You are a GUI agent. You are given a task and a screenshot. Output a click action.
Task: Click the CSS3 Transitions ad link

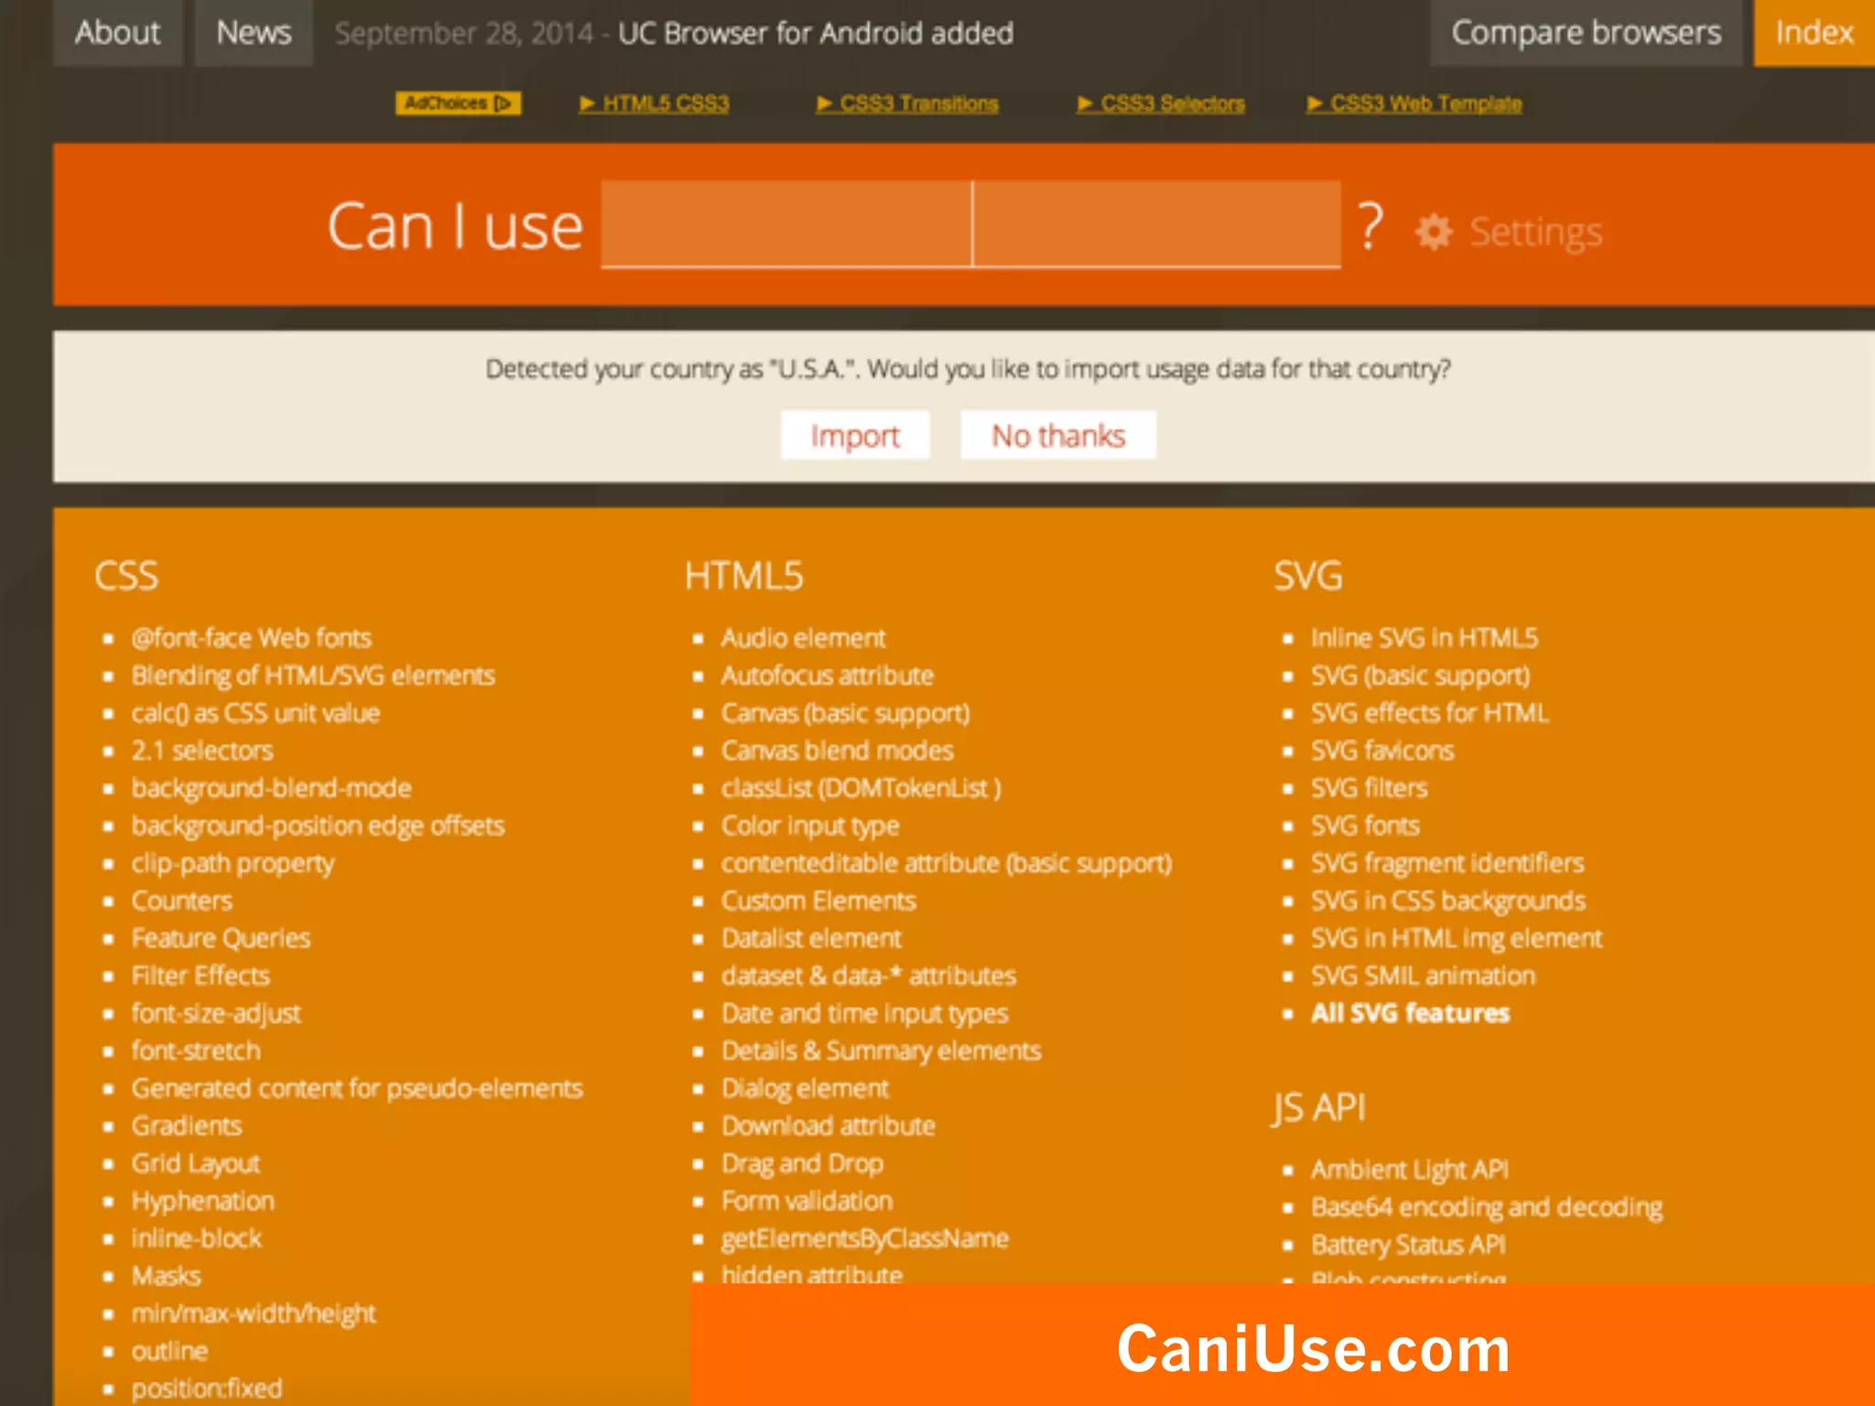[x=907, y=103]
